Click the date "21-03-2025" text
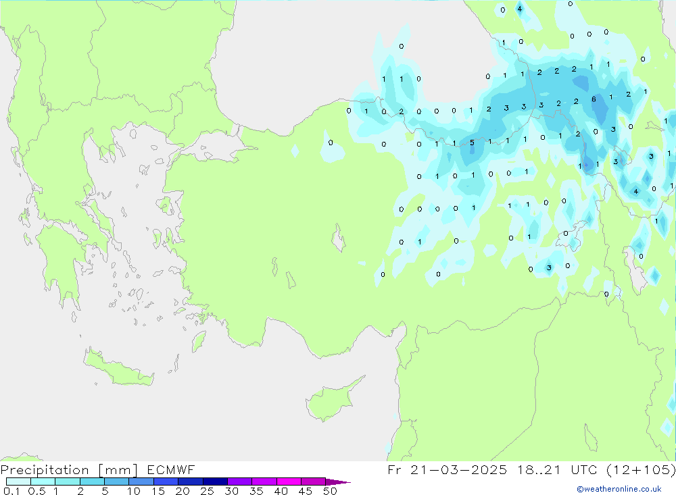This screenshot has width=676, height=495. (x=458, y=469)
